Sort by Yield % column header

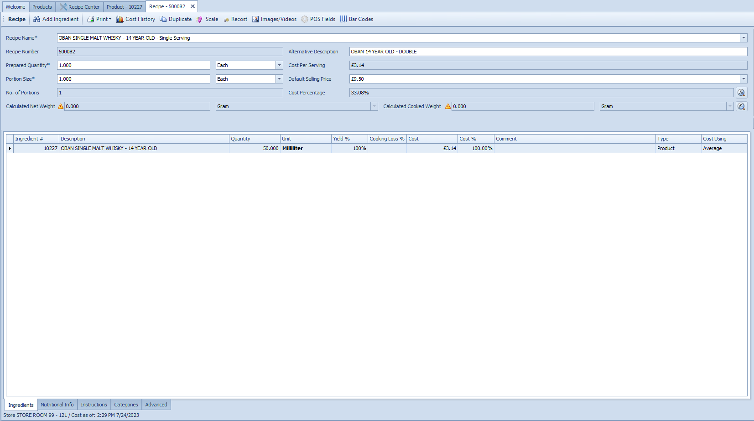click(349, 139)
